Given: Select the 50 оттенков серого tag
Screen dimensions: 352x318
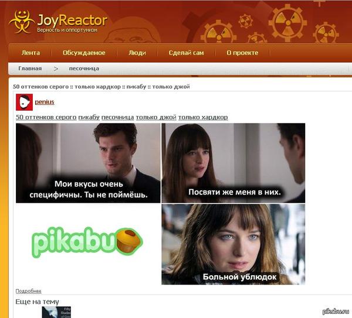Looking at the screenshot, I should coord(46,117).
